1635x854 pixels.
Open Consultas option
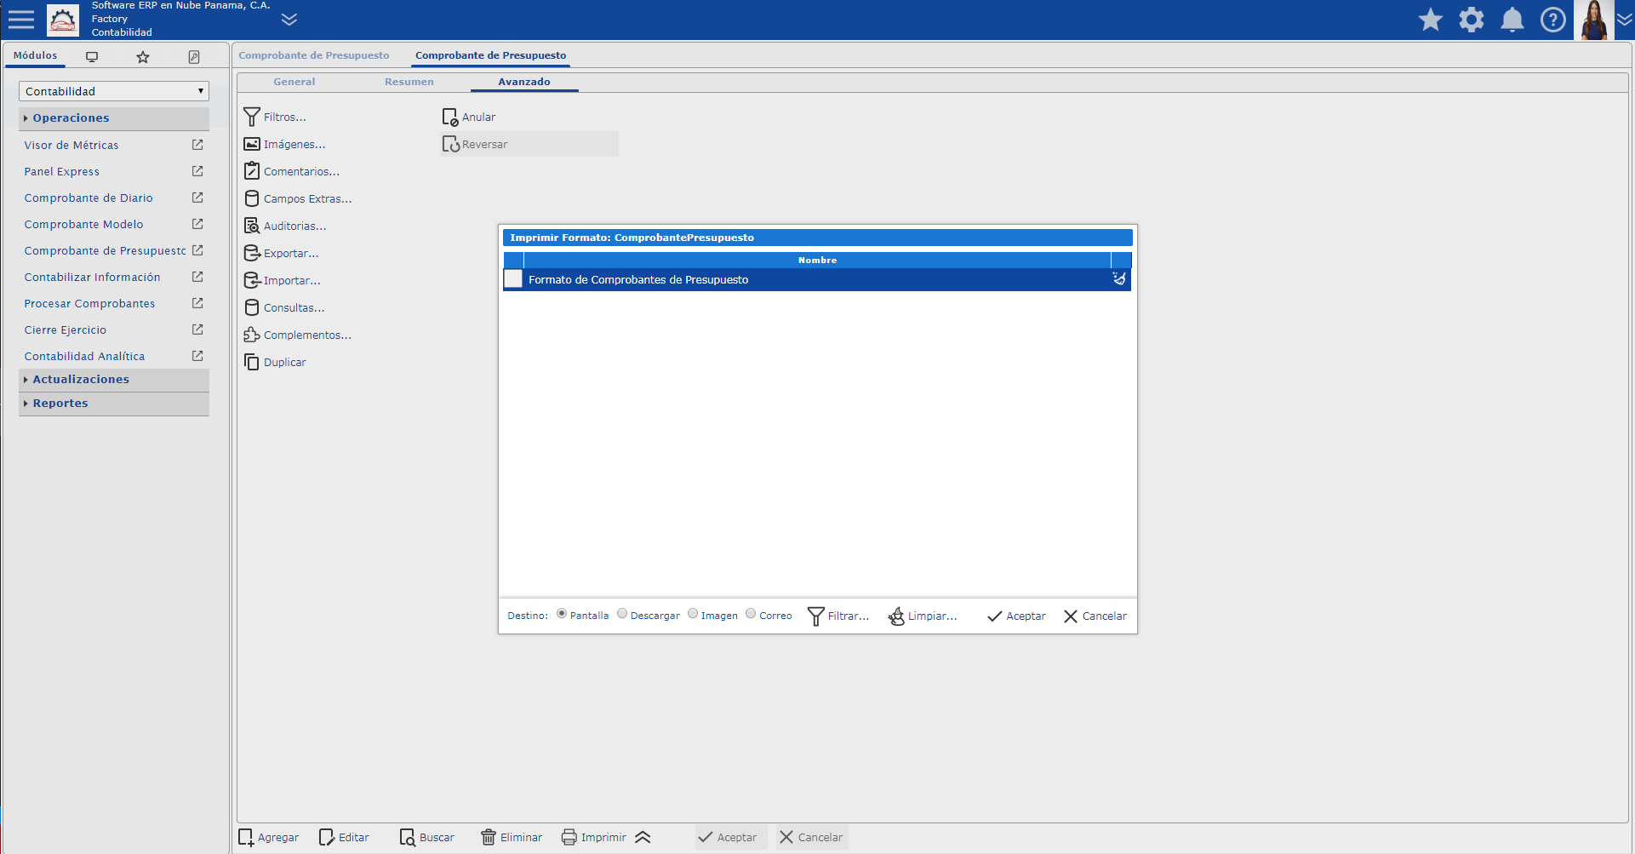[284, 308]
